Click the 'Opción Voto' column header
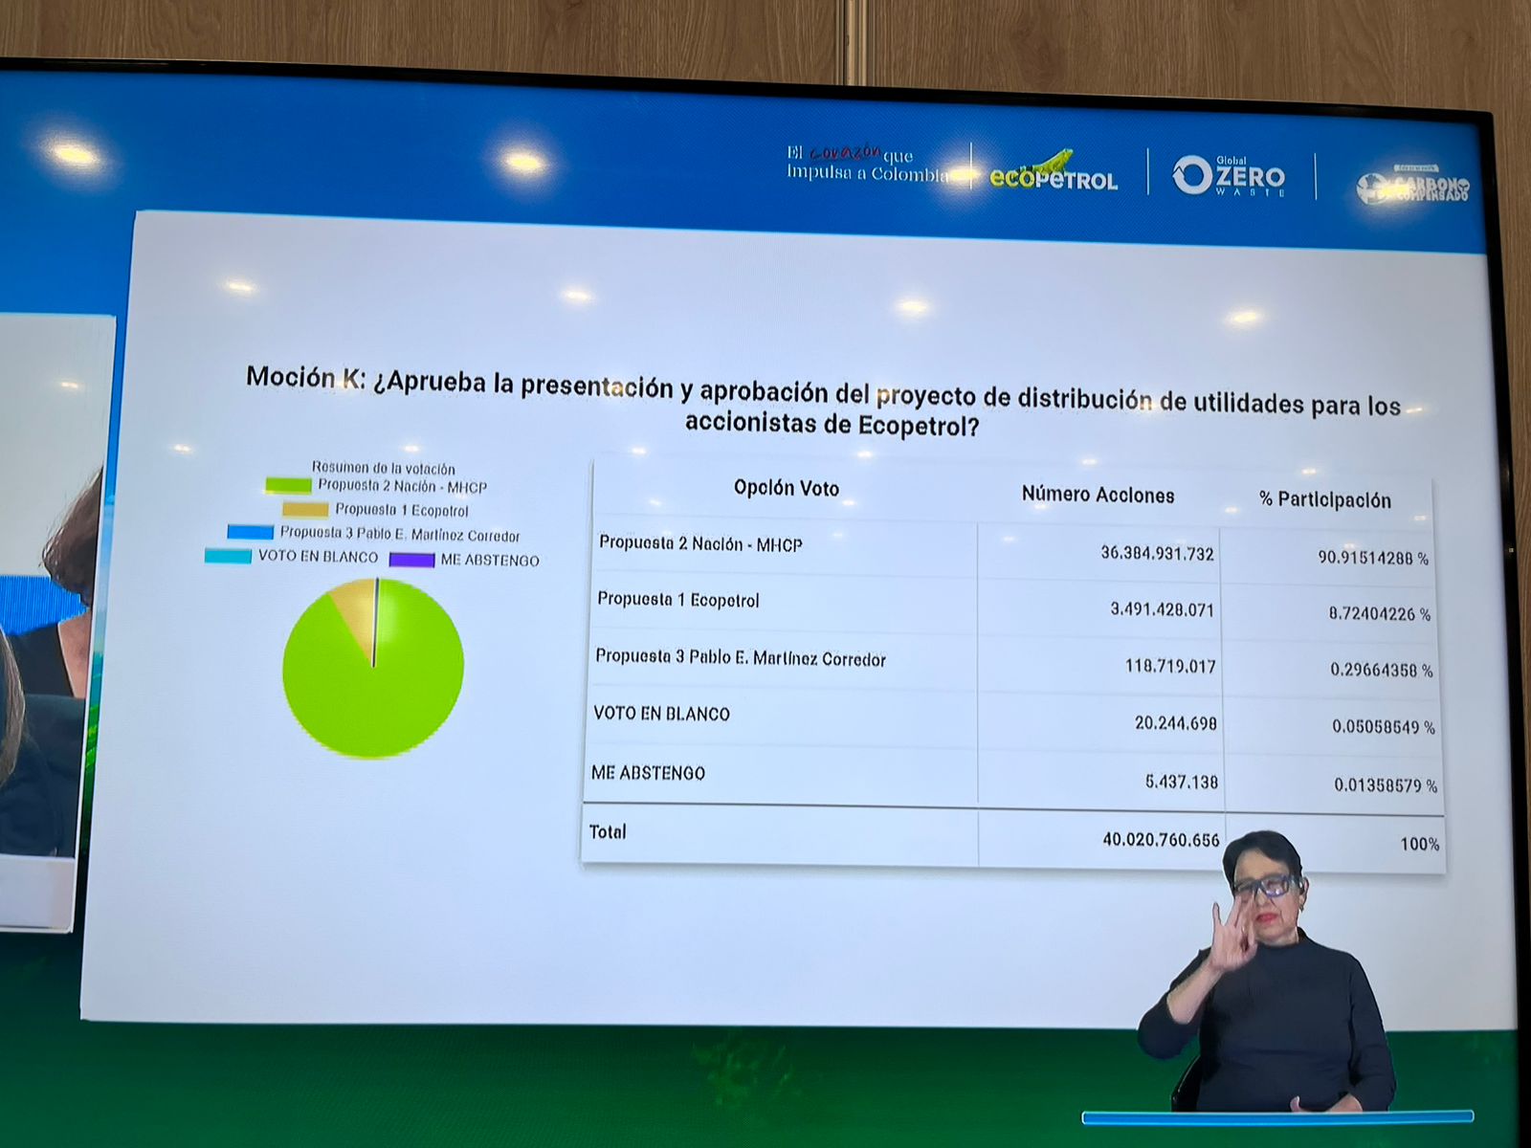Image resolution: width=1531 pixels, height=1148 pixels. click(787, 488)
